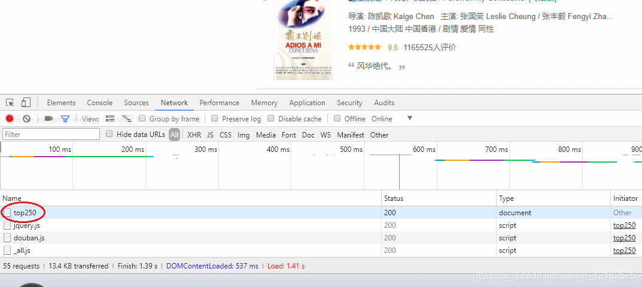Toggle the device toolbar icon
The width and height of the screenshot is (642, 287).
point(26,102)
